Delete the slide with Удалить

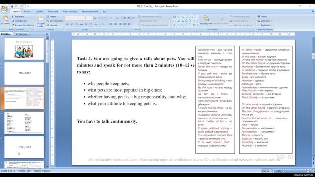point(52,25)
